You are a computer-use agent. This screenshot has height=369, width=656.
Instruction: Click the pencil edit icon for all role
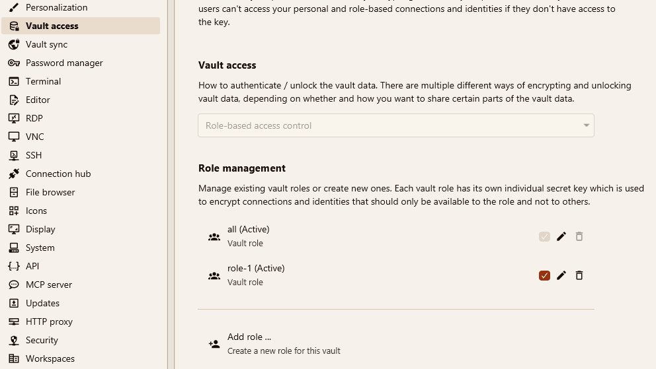(x=561, y=237)
